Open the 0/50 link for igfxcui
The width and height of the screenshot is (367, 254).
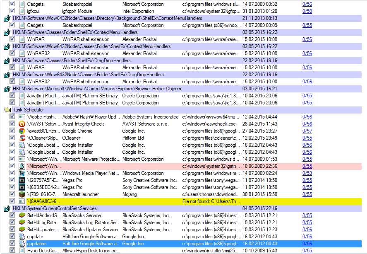coord(307,11)
